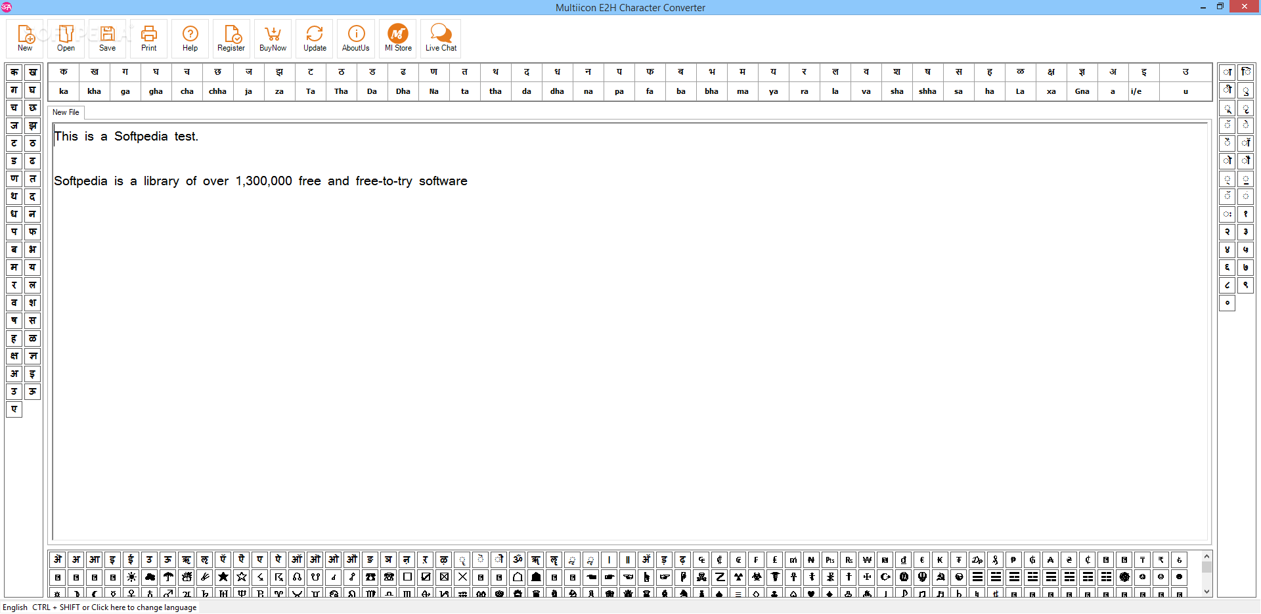Insert the crossed ballot box symbol
This screenshot has width=1261, height=614.
(444, 577)
